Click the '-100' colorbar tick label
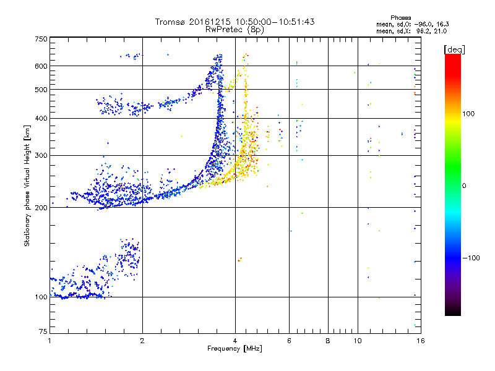The width and height of the screenshot is (495, 371). click(471, 258)
